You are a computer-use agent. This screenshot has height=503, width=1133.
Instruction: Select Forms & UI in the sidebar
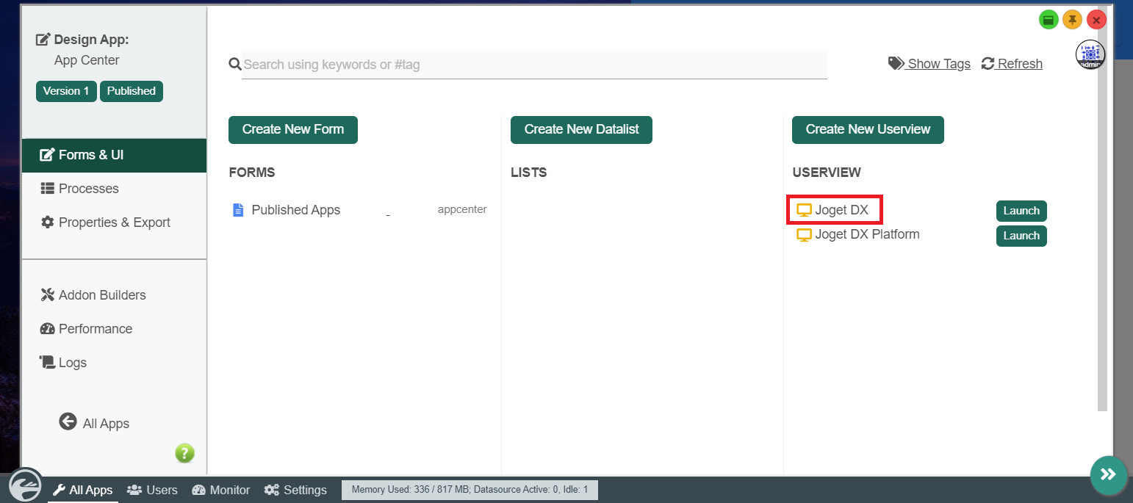click(114, 155)
